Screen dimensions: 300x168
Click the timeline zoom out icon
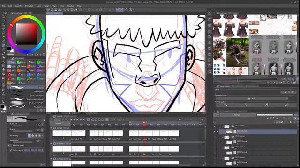67,119
